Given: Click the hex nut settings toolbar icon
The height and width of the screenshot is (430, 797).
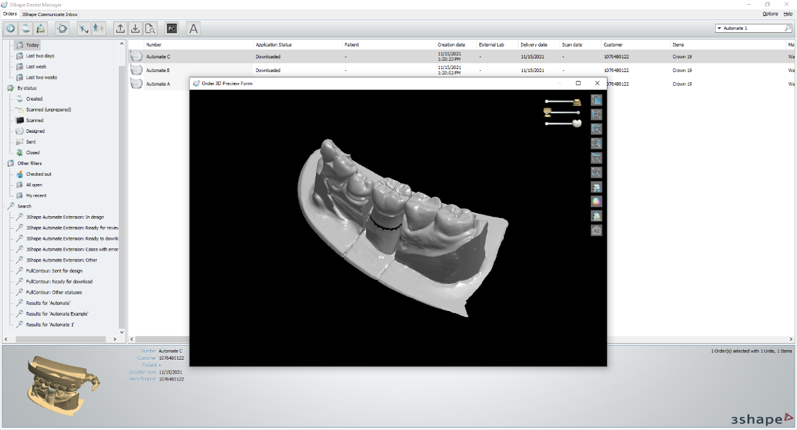Looking at the screenshot, I should point(63,28).
